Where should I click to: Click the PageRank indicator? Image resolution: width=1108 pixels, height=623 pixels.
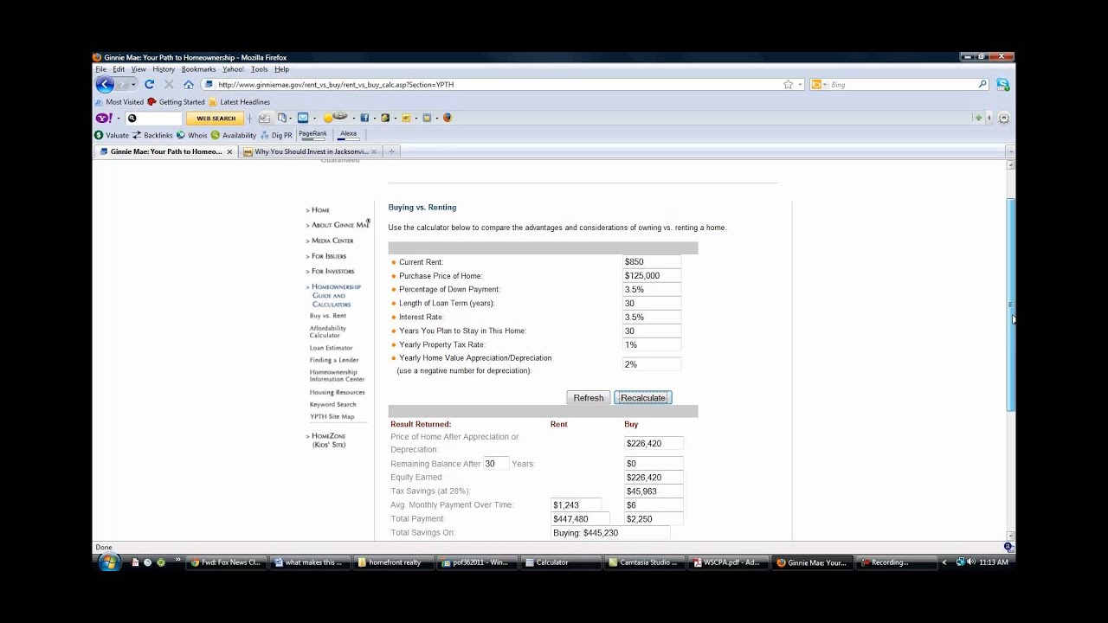(312, 135)
